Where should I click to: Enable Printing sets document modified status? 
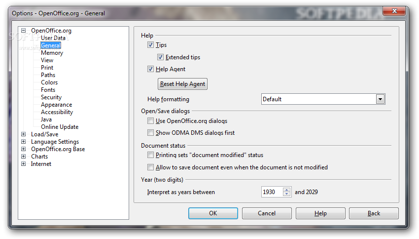[x=150, y=155]
